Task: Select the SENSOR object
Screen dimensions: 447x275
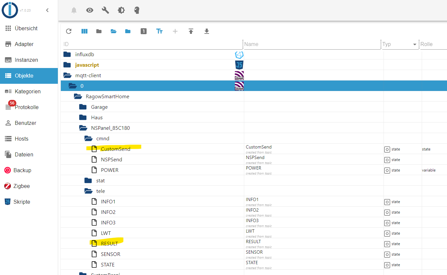Action: (x=110, y=254)
